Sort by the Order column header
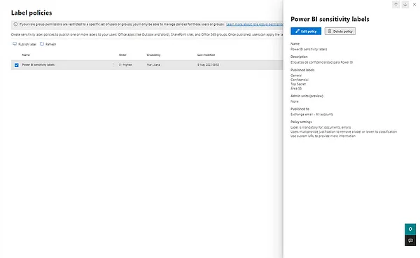 pyautogui.click(x=122, y=55)
